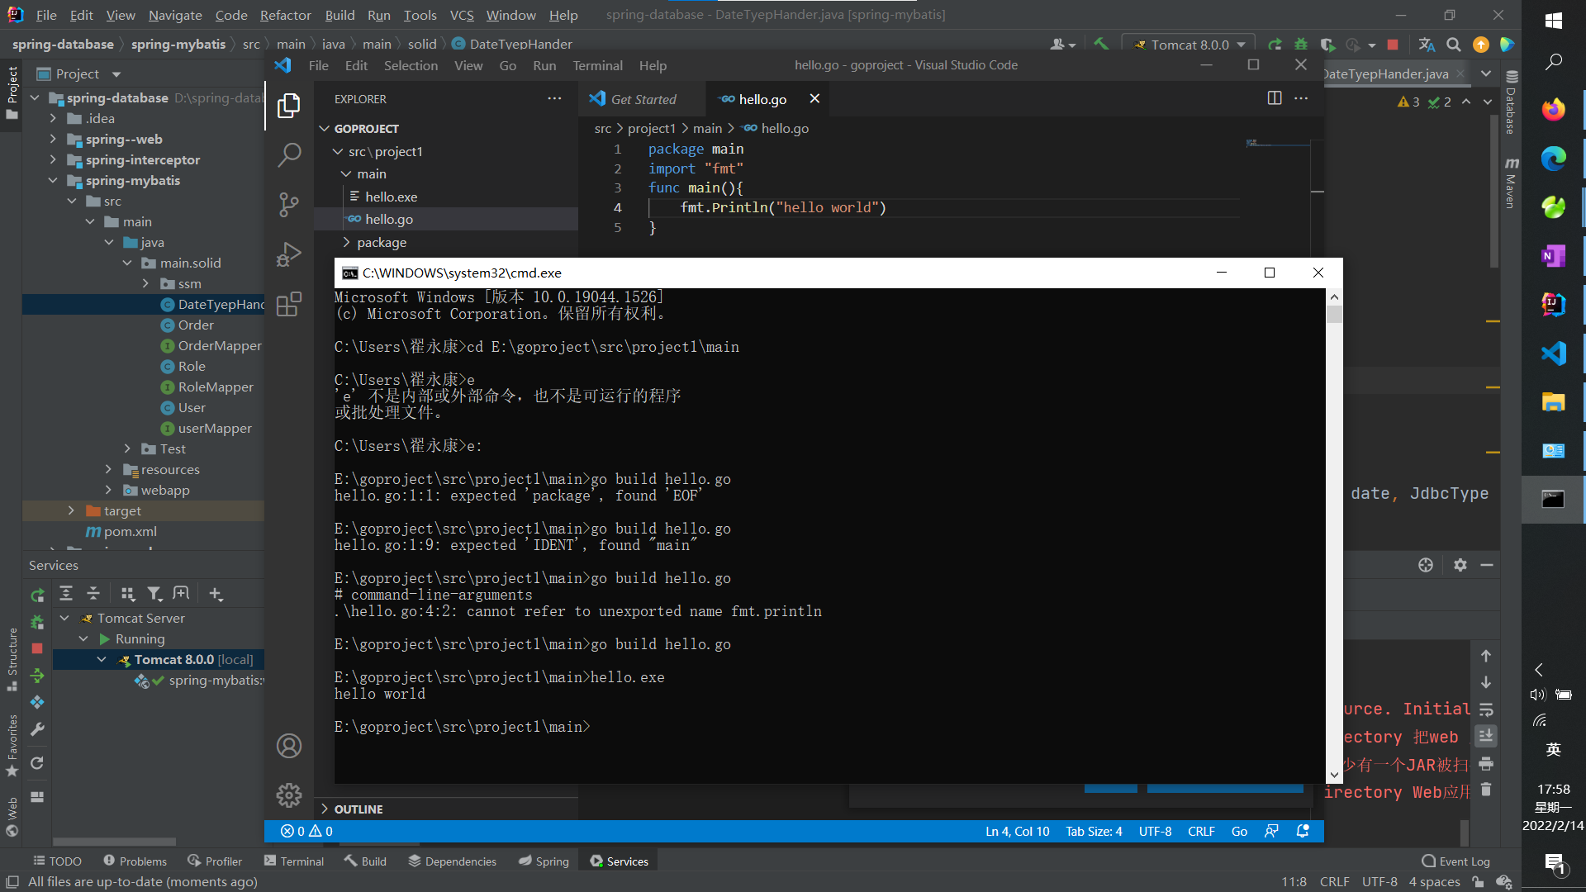1586x892 pixels.
Task: Click the cmd window vertical scrollbar
Action: 1334,537
